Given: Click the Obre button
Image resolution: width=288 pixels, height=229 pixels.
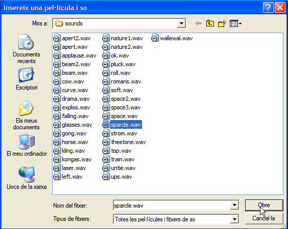Looking at the screenshot, I should [264, 205].
